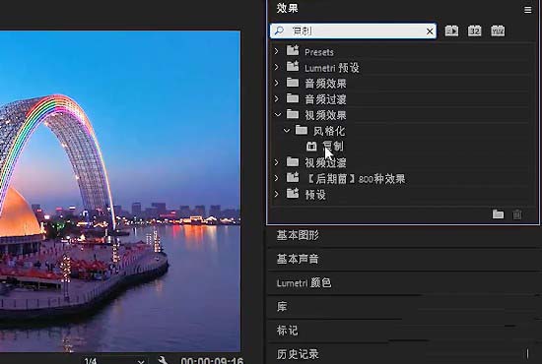542x364 pixels.
Task: Open the 标记 panel
Action: (x=287, y=331)
